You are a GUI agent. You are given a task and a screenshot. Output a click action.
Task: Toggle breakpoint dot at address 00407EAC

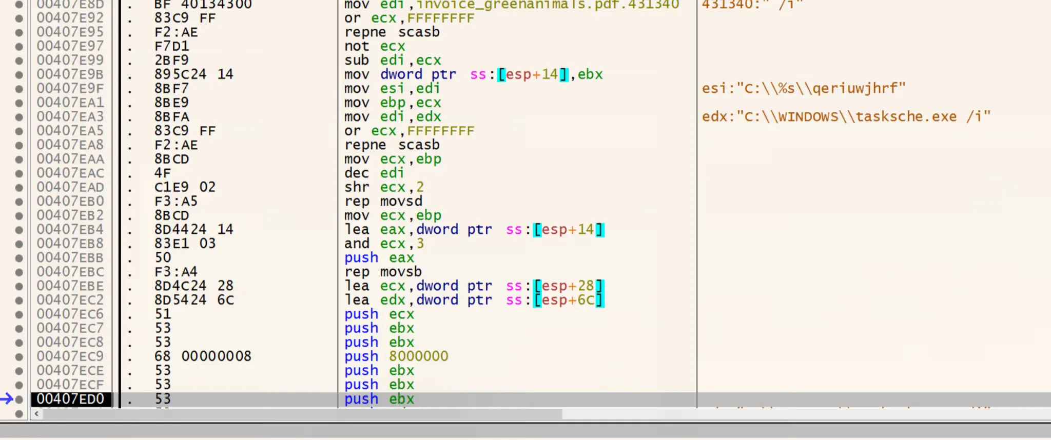click(19, 173)
